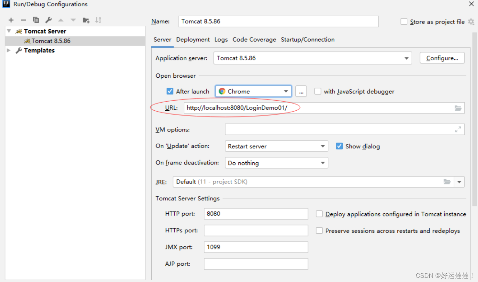Add a new configuration with plus icon
The height and width of the screenshot is (282, 478).
11,20
